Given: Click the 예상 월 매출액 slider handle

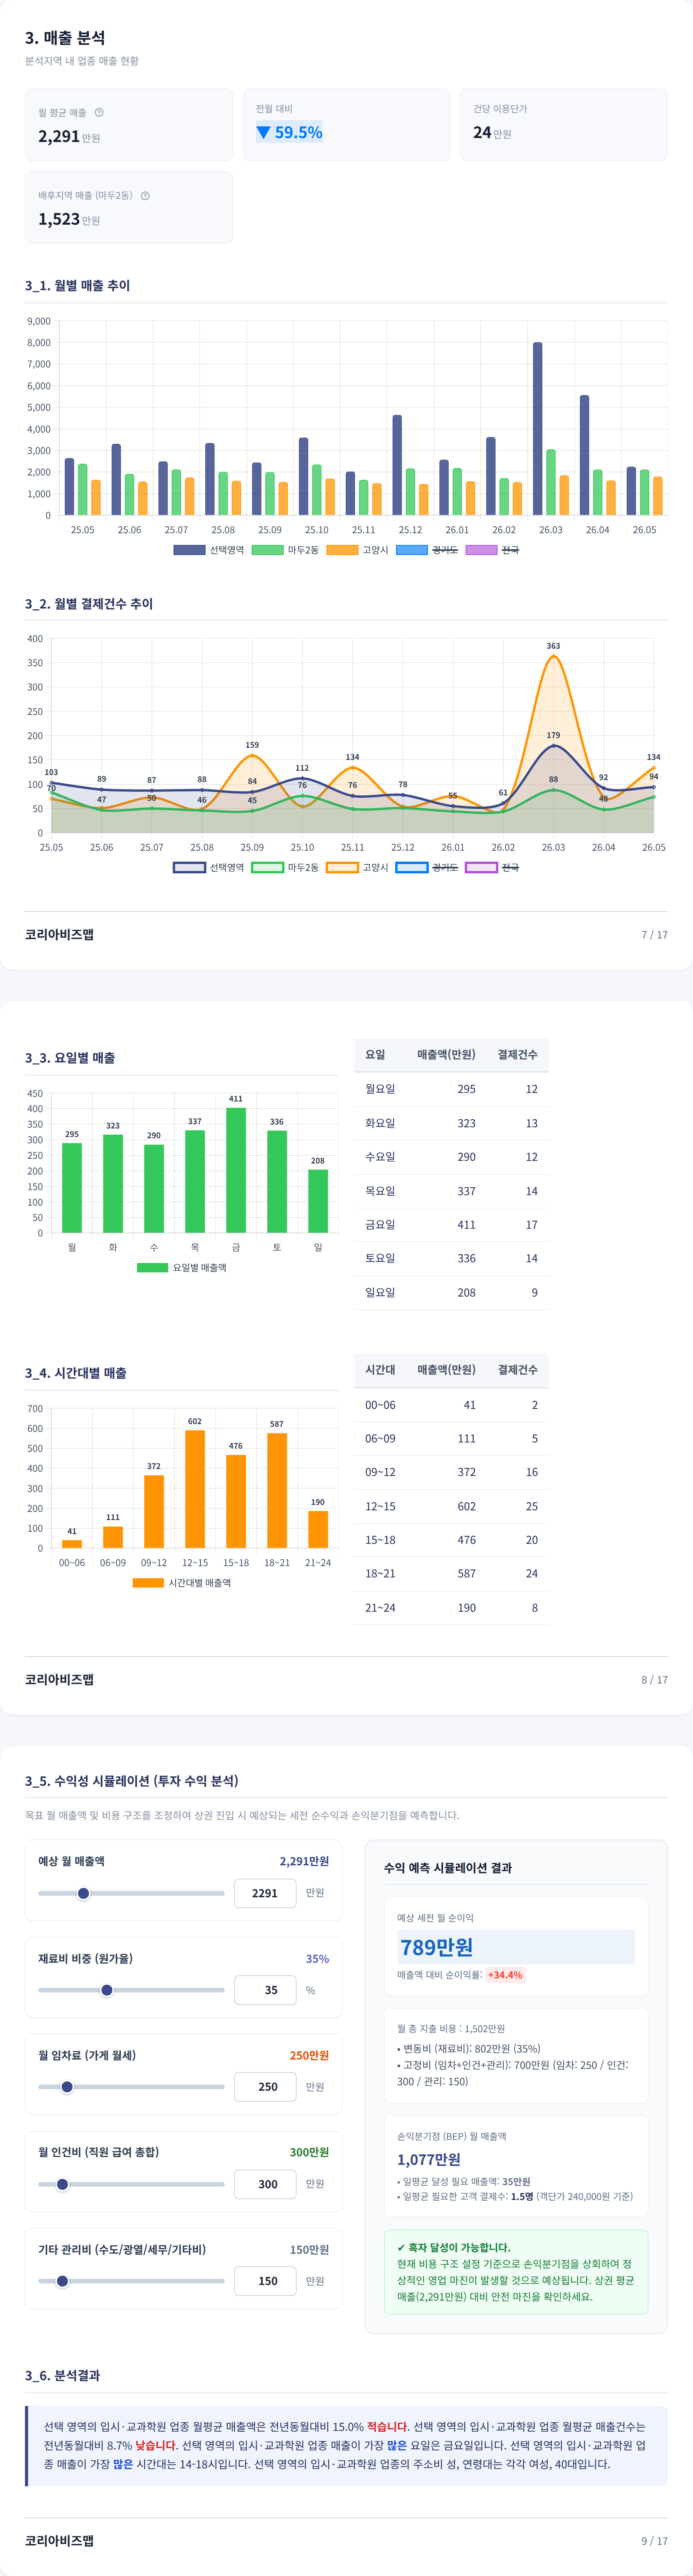Looking at the screenshot, I should (83, 1893).
